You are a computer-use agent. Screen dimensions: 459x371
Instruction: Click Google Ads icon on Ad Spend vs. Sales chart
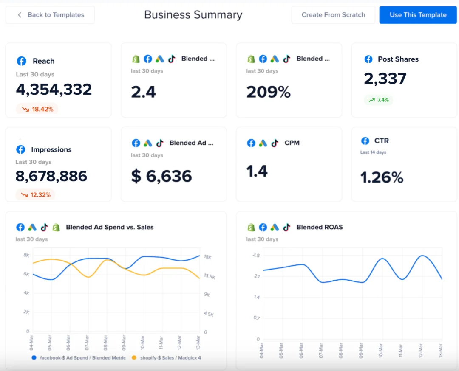[x=32, y=227]
